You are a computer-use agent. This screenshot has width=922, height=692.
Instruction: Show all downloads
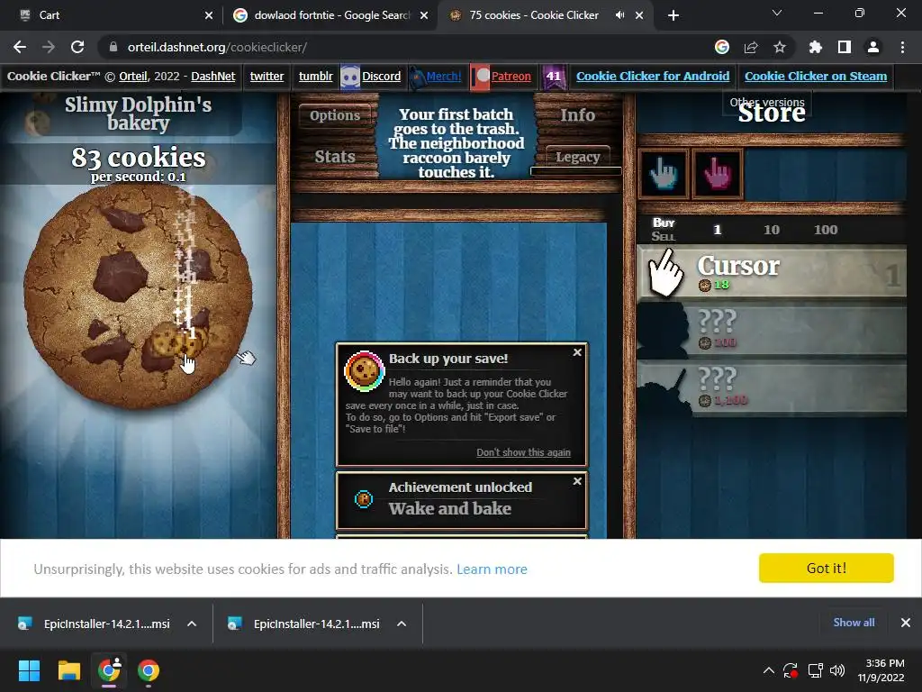[854, 623]
